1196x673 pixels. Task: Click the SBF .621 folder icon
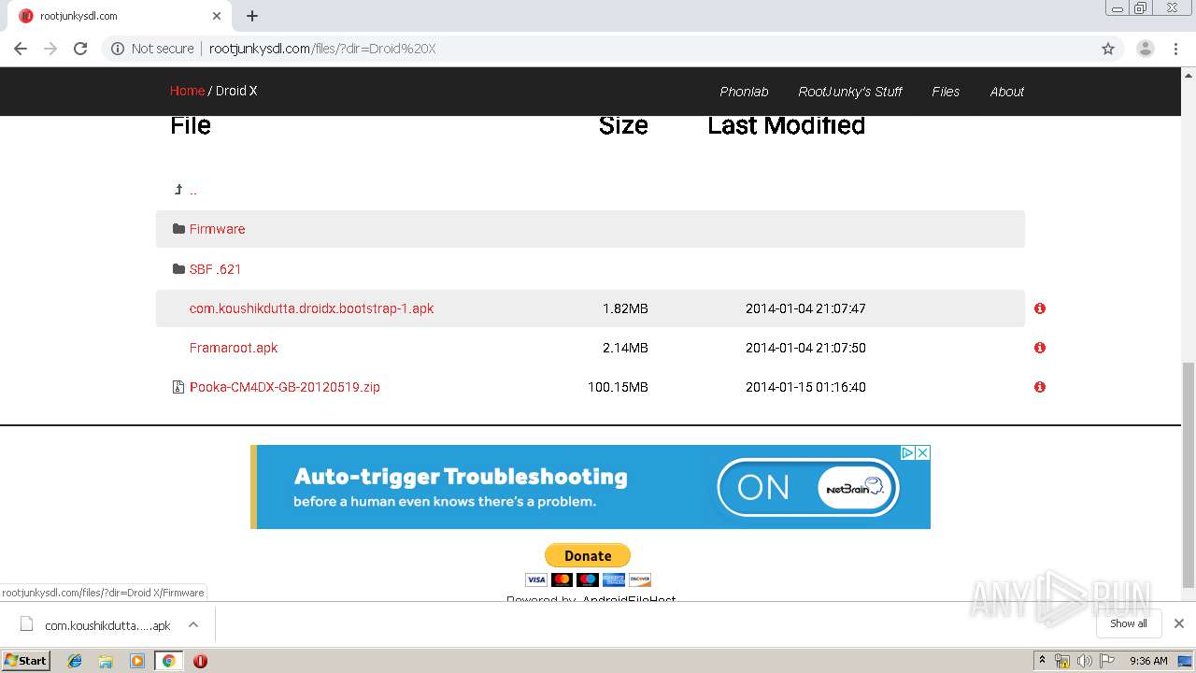178,269
